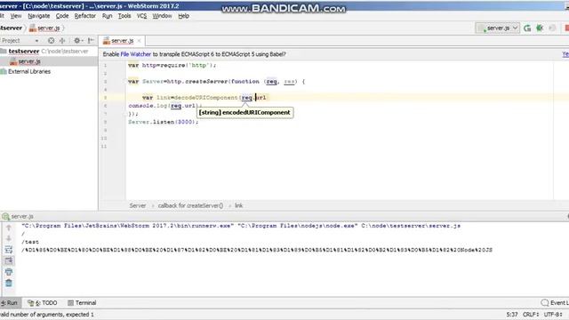The height and width of the screenshot is (320, 569).
Task: Click the fold marker on line 7
Action: pos(124,114)
